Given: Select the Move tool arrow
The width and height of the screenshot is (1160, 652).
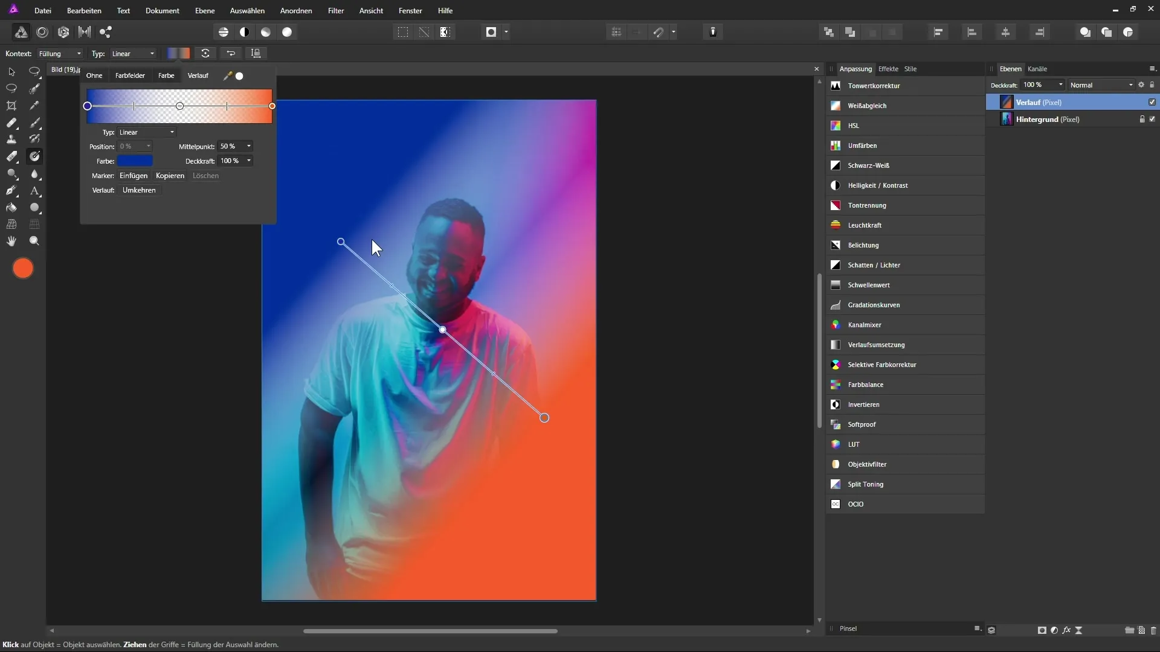Looking at the screenshot, I should point(11,72).
